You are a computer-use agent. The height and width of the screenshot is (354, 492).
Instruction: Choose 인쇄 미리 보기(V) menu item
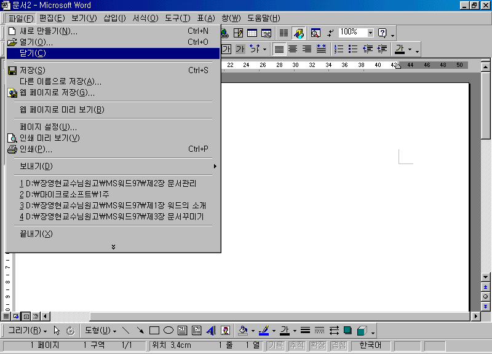(113, 138)
